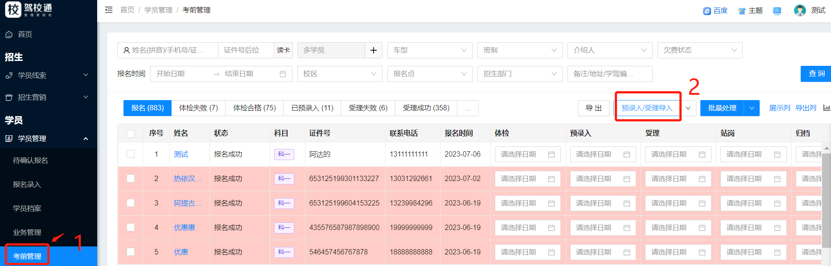The width and height of the screenshot is (831, 266).
Task: Click the calendar icon in 报名时间 range
Action: (x=283, y=74)
